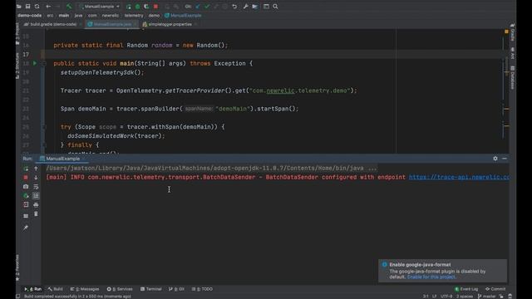The height and width of the screenshot is (299, 532).
Task: Commit changes via green check icon
Action: pos(207,7)
